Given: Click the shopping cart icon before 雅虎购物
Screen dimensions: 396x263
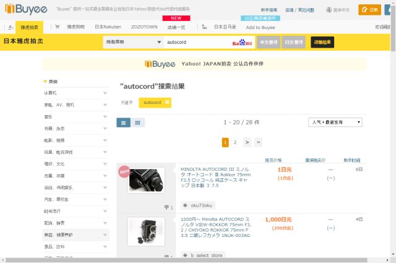Looking at the screenshot, I should [57, 27].
